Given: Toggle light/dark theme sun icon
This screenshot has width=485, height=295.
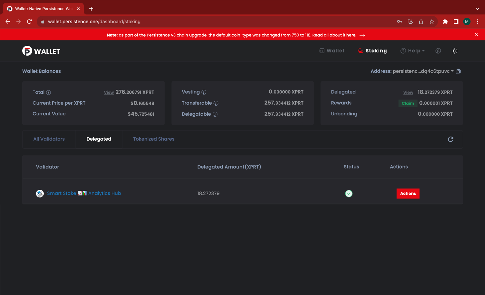Looking at the screenshot, I should [455, 51].
